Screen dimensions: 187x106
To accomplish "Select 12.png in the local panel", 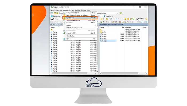I will click(x=54, y=56).
